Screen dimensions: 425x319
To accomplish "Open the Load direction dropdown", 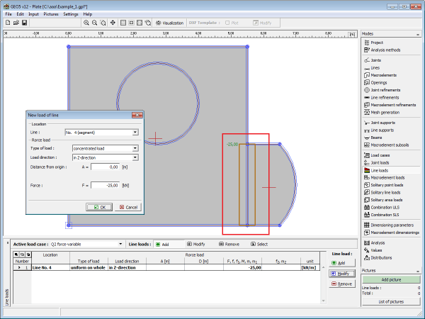I will coord(135,157).
